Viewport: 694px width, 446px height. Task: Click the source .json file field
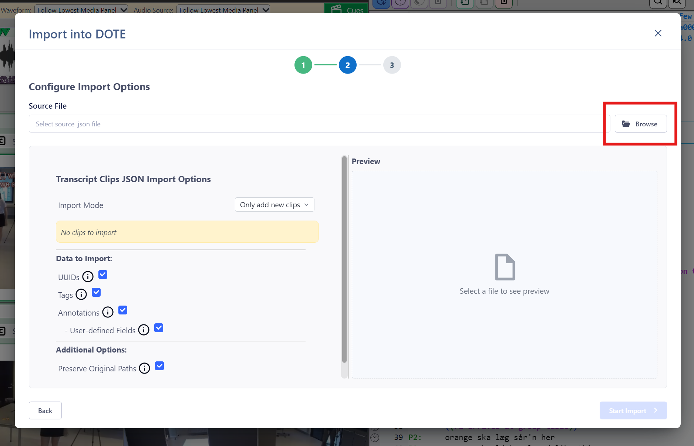(x=319, y=124)
